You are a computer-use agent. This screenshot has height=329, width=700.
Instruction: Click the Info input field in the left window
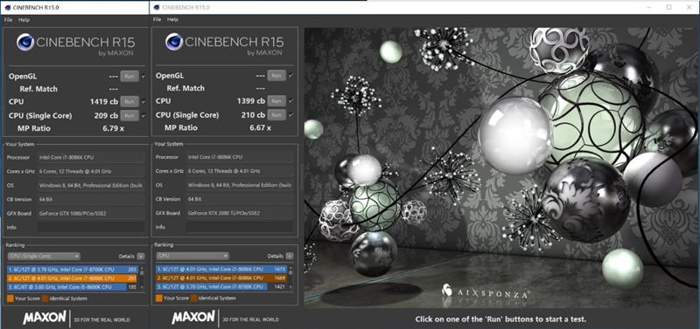91,228
